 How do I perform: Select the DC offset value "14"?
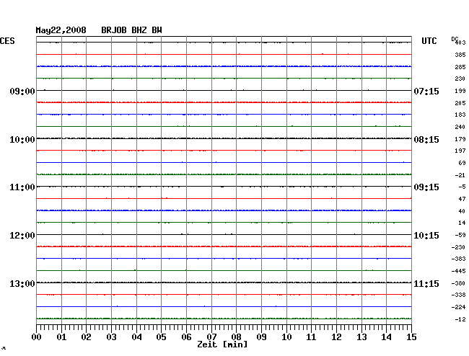point(462,223)
